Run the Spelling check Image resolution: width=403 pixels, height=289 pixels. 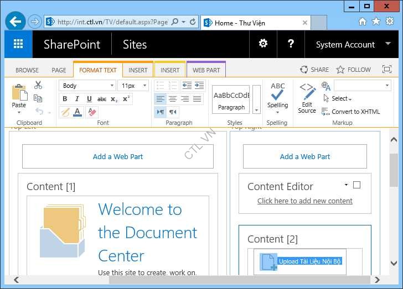pos(277,96)
